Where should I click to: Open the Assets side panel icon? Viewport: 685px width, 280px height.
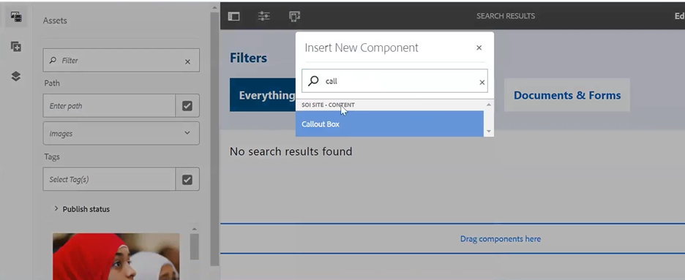[16, 17]
